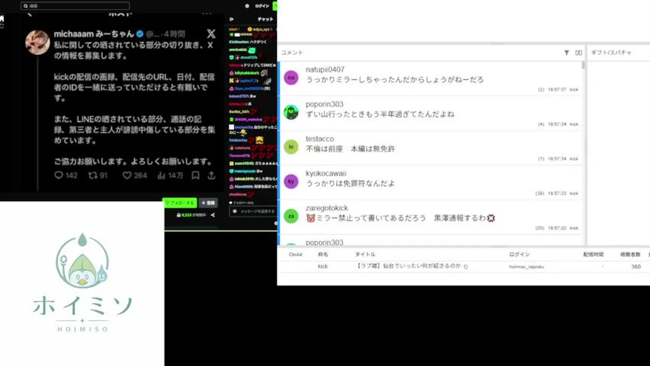Click the chat settings gear below message box
This screenshot has height=366, width=650.
click(276, 223)
